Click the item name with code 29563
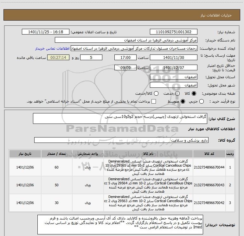Image resolution: width=244 pixels, height=236 pixels. tap(148, 203)
